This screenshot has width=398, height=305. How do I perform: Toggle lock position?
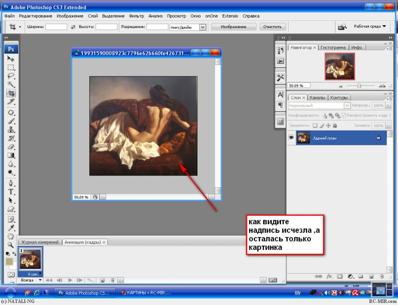(328, 125)
